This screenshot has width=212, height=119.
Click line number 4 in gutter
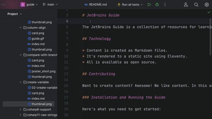click(67, 21)
